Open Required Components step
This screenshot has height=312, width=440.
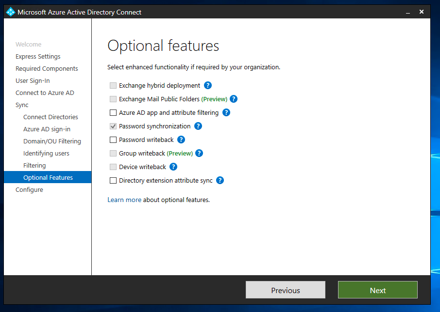point(47,69)
